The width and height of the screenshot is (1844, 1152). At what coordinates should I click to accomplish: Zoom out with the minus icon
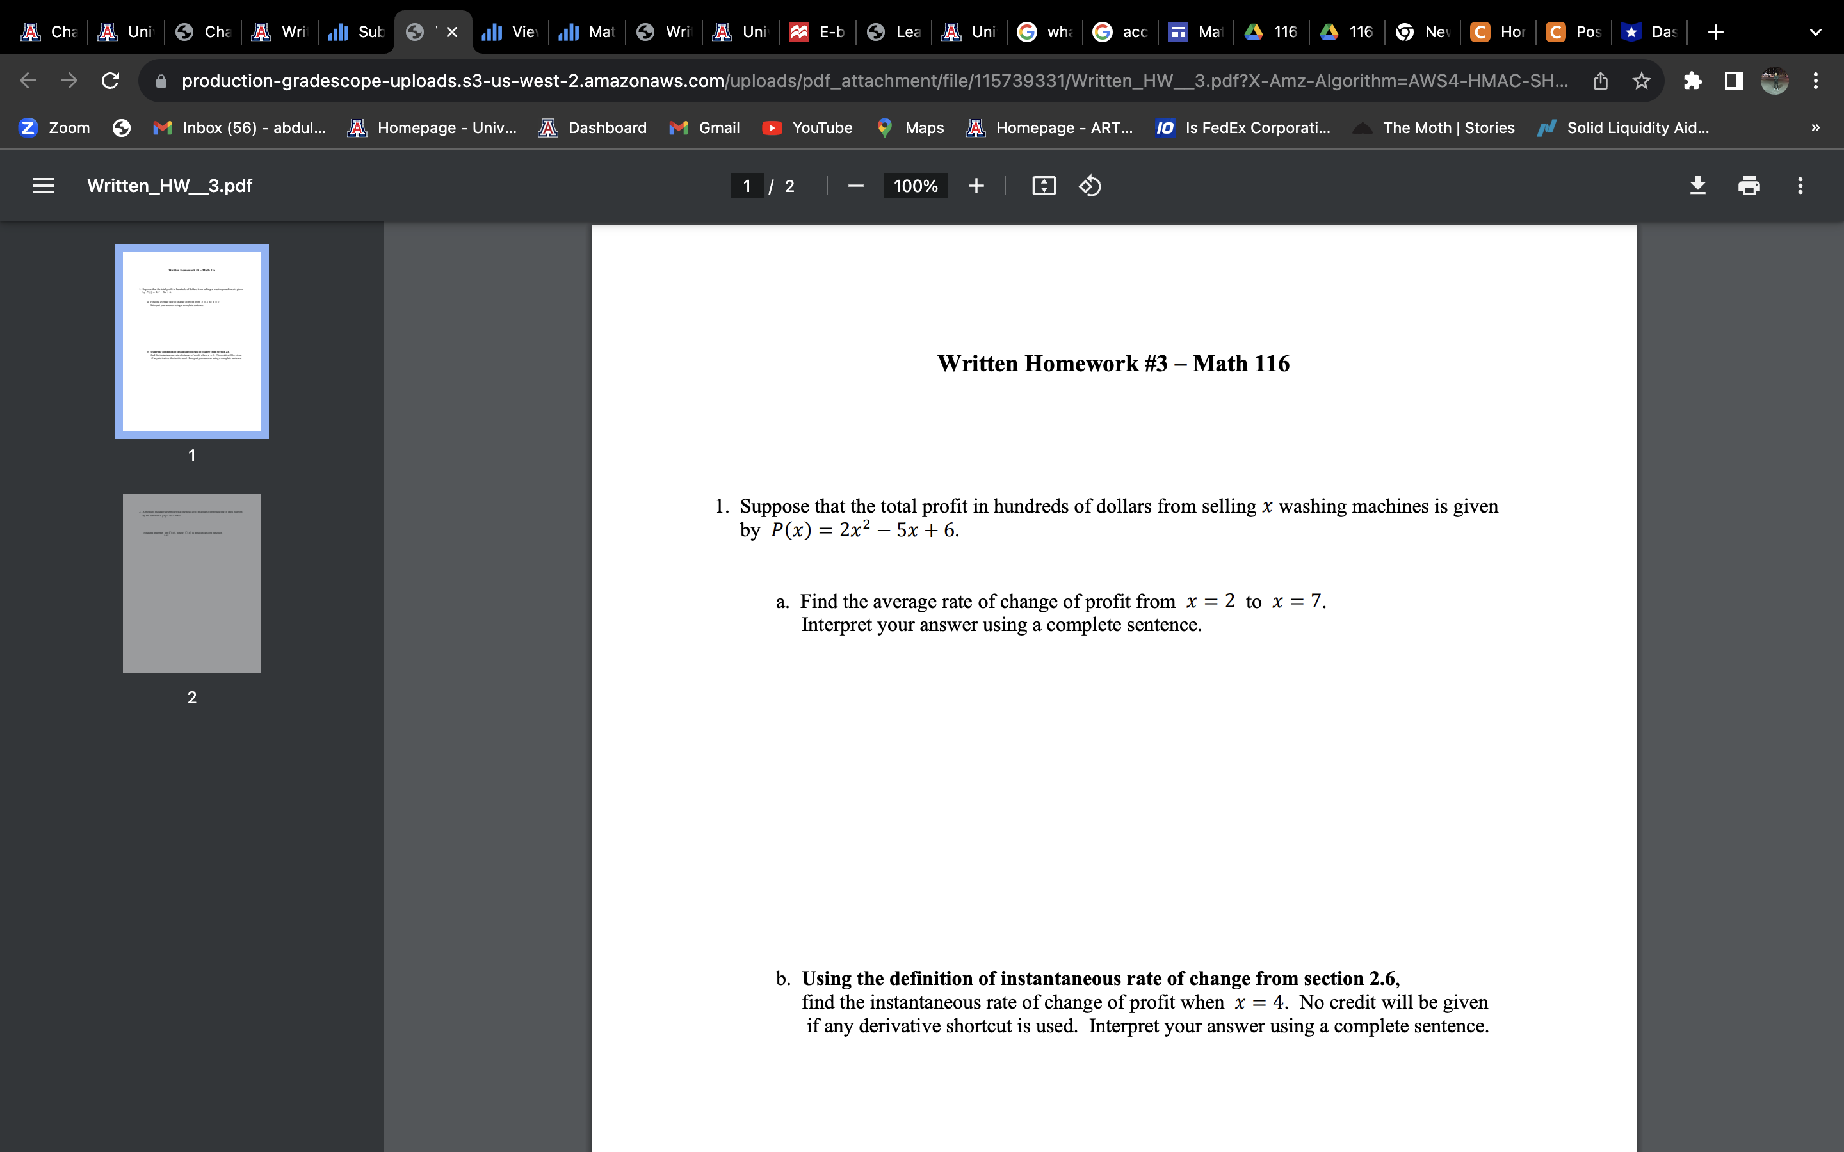855,186
